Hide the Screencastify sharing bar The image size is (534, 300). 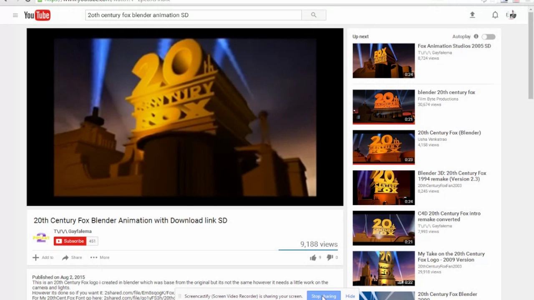click(x=350, y=296)
